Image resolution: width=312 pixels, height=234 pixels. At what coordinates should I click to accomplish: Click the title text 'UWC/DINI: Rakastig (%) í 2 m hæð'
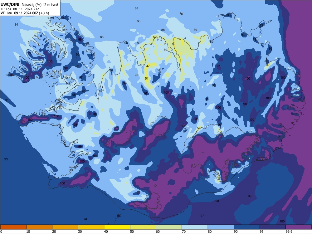coord(29,5)
